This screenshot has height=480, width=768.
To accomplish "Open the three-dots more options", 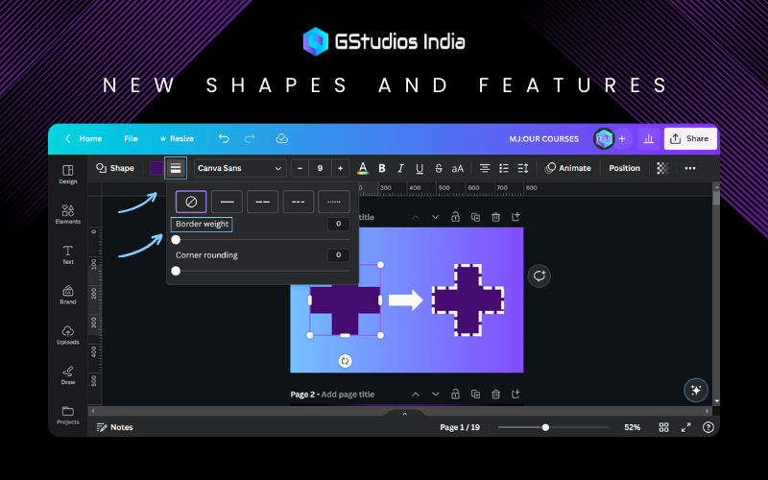I will tap(690, 168).
